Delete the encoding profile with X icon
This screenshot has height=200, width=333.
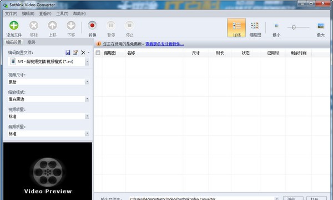tap(83, 52)
